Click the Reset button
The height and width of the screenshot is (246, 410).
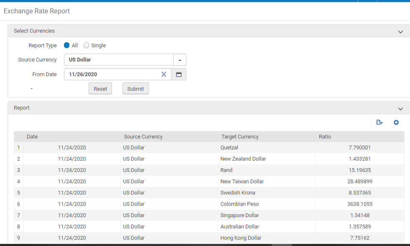coord(100,89)
